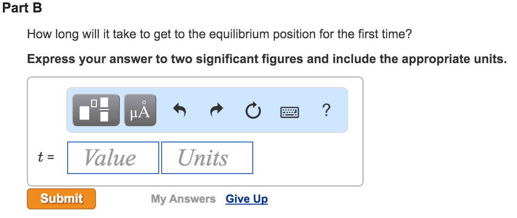Click the grey Units placeholder text
517x218 pixels.
click(203, 158)
